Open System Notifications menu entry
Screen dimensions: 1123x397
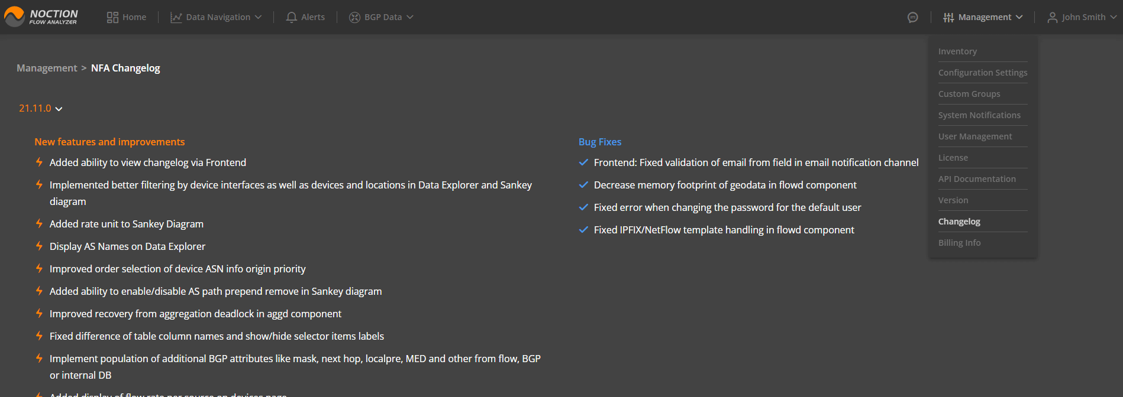(x=979, y=115)
